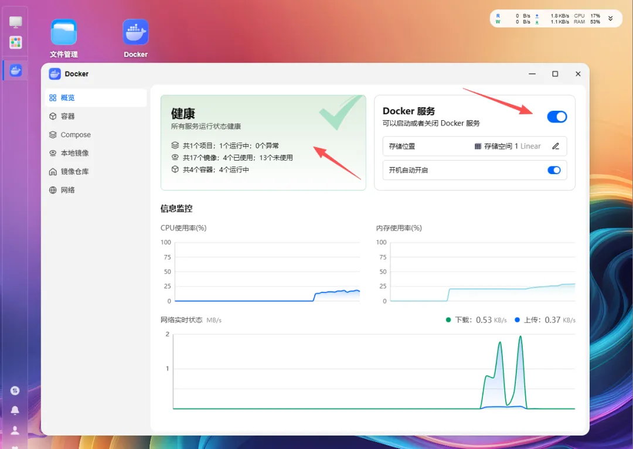
Task: Click the storage space icon before 存储空间 1
Action: (x=478, y=146)
